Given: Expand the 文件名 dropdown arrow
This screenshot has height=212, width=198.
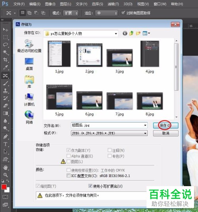Looking at the screenshot, I should coord(145,125).
